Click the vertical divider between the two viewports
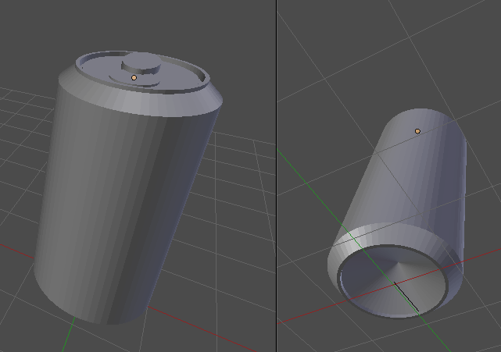Viewport: 501px width, 352px height. click(277, 176)
